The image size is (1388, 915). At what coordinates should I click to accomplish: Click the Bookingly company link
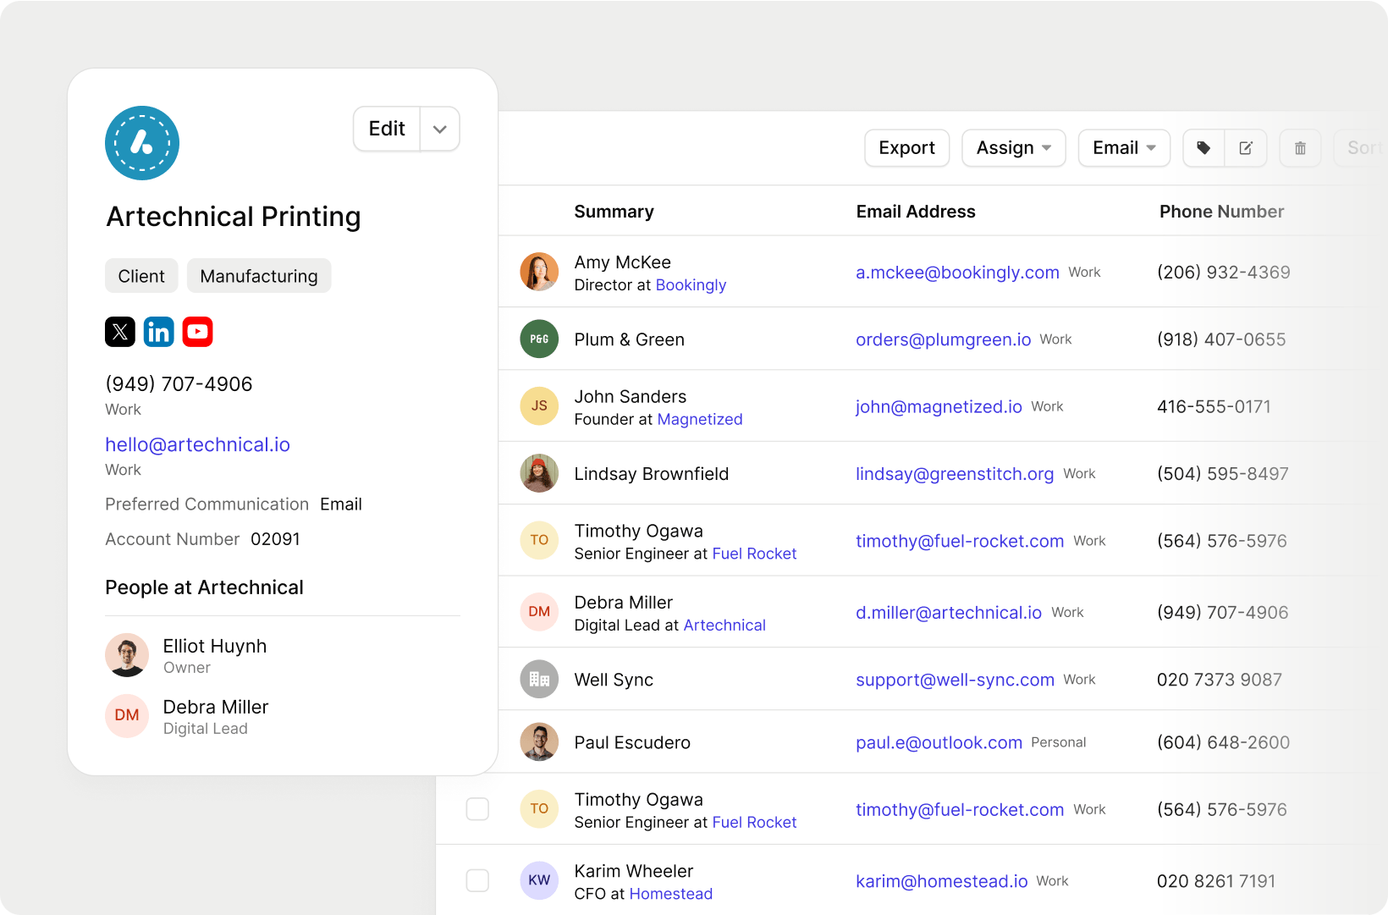tap(691, 285)
